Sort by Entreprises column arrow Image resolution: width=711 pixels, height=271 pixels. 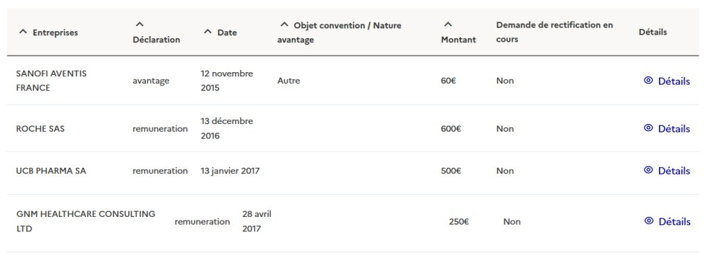pos(23,32)
